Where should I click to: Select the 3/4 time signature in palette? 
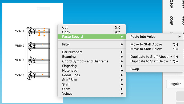pos(171,21)
